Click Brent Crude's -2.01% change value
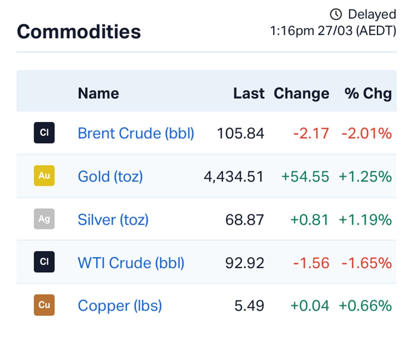The width and height of the screenshot is (413, 348). point(366,133)
